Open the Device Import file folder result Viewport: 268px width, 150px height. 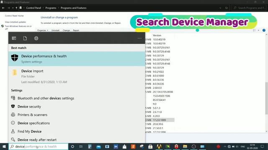[77, 76]
